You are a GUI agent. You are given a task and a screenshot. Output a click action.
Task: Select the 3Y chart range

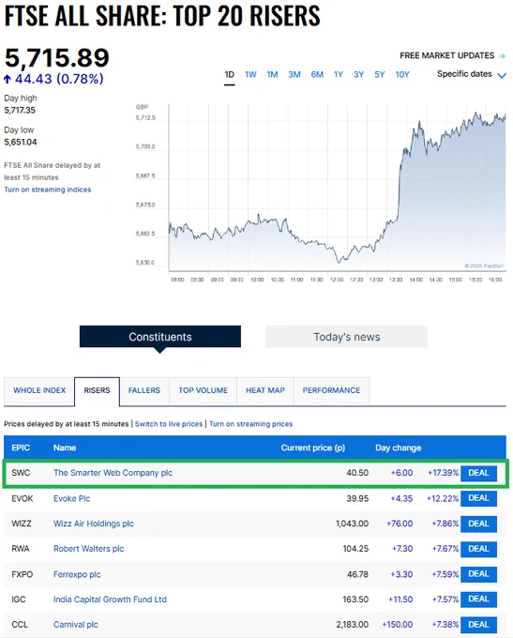[x=358, y=74]
